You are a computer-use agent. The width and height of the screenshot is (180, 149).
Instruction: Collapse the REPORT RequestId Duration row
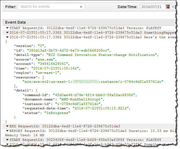click(x=7, y=131)
